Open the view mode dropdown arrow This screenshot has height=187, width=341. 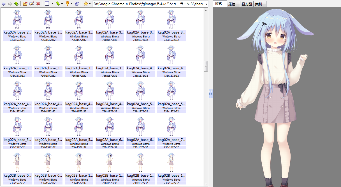52,4
